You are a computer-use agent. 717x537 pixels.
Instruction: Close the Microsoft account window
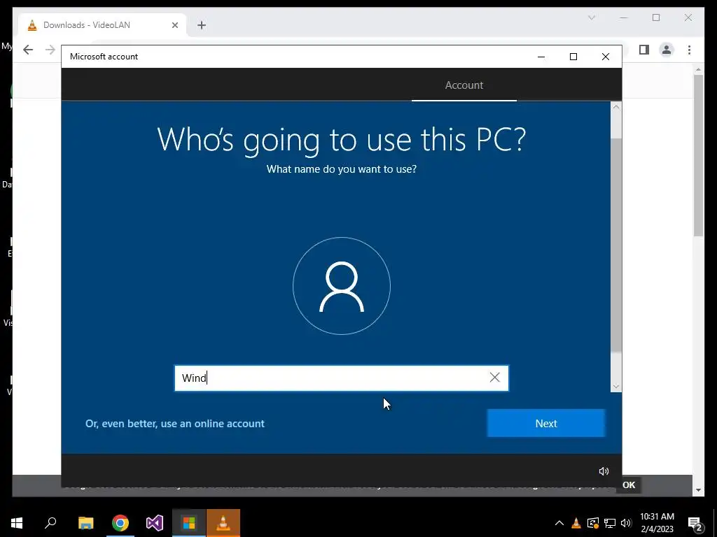tap(606, 57)
